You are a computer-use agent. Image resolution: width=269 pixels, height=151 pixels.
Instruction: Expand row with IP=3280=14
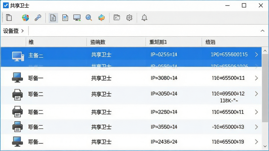point(256,112)
